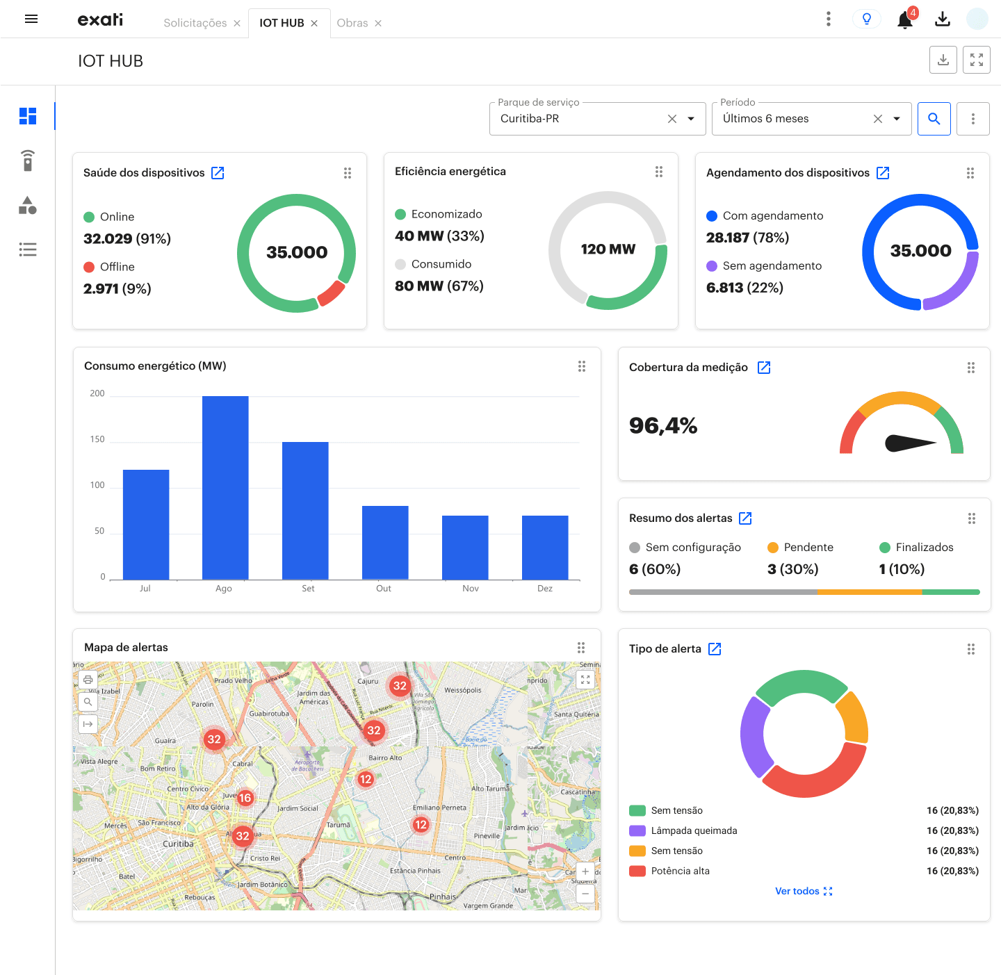
Task: Open Consumo energético card options
Action: pos(582,366)
